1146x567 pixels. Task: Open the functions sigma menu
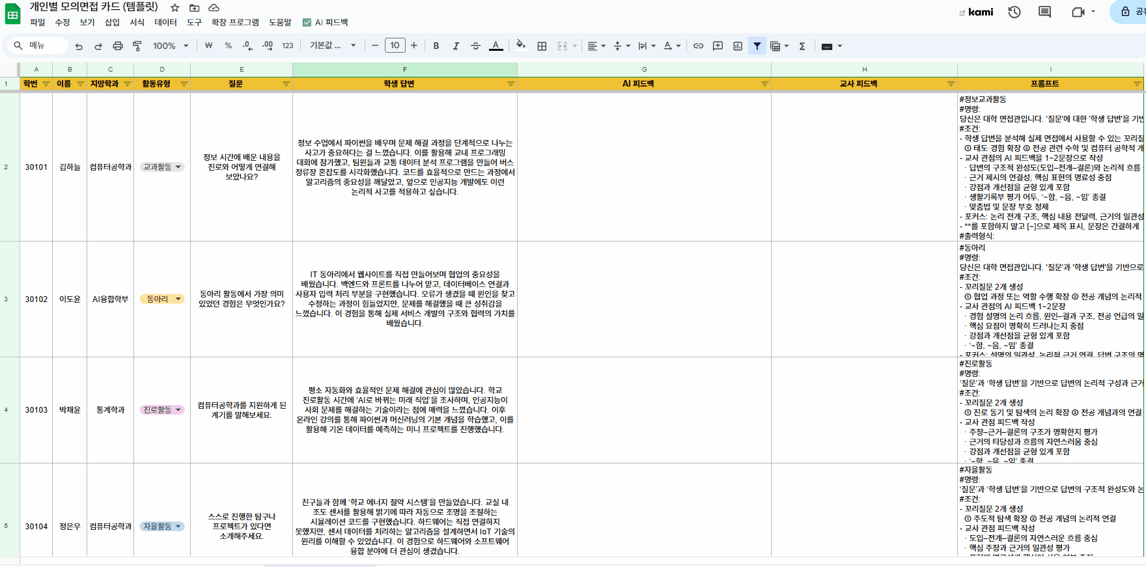click(x=802, y=46)
